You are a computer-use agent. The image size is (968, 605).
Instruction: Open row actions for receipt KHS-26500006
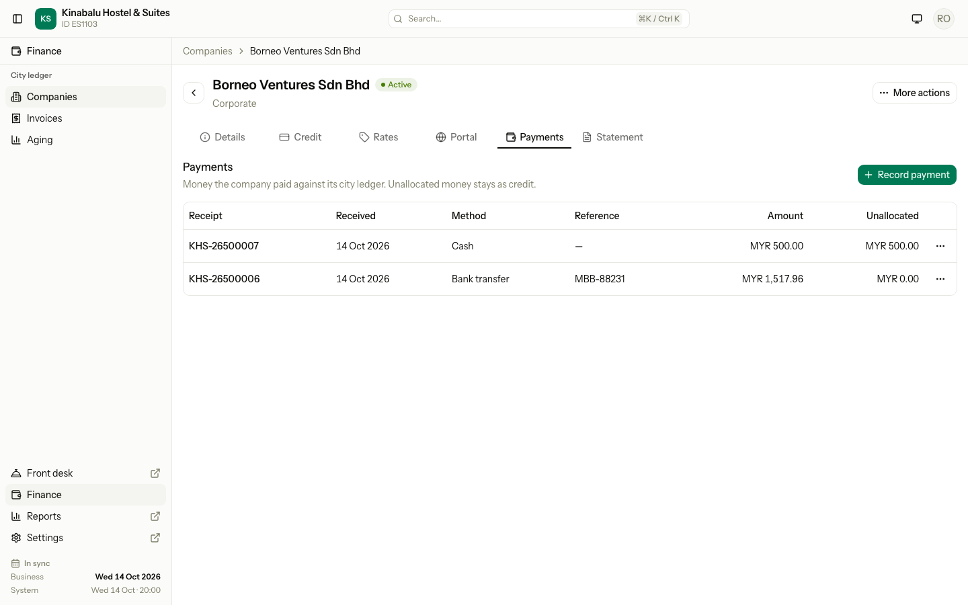tap(940, 279)
